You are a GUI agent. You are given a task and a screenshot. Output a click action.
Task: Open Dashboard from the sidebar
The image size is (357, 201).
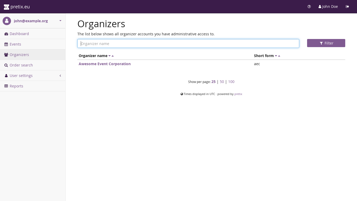click(x=19, y=34)
